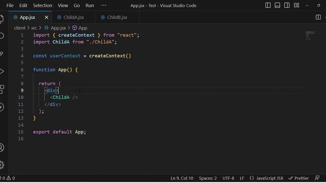
Task: Minimize the VS Code window
Action: click(x=307, y=6)
